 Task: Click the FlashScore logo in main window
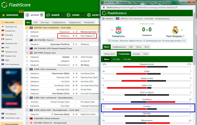pyautogui.click(x=16, y=5)
